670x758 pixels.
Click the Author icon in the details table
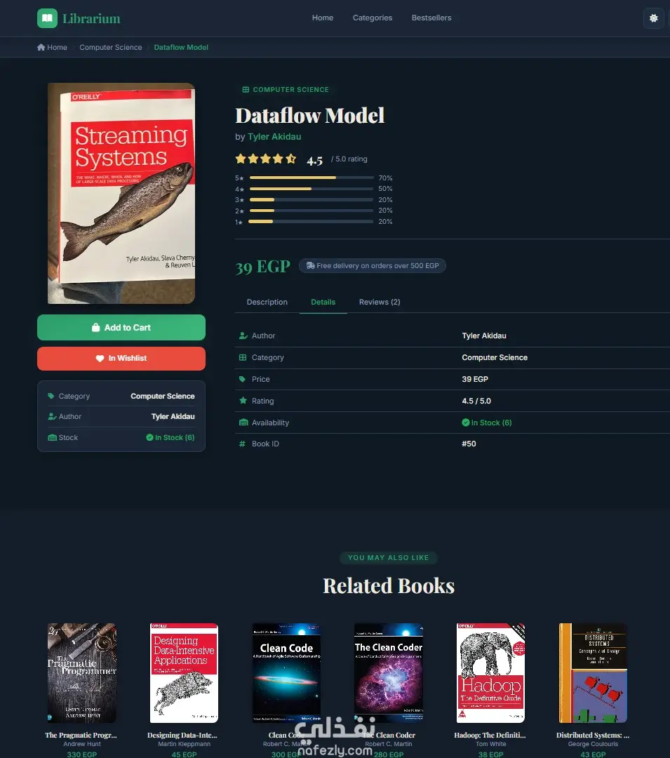[243, 335]
